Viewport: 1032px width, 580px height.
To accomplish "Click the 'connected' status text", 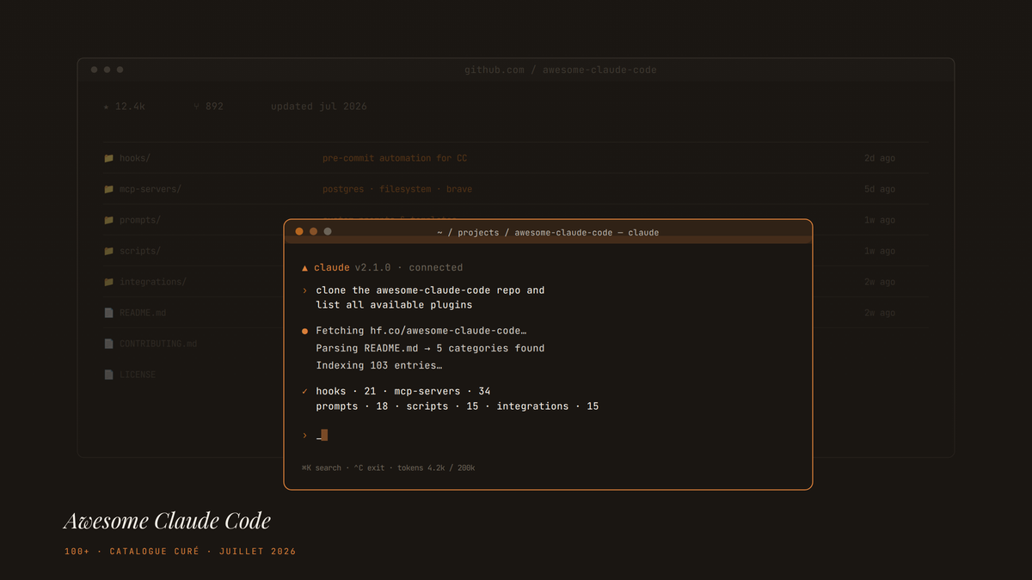I will coord(436,268).
